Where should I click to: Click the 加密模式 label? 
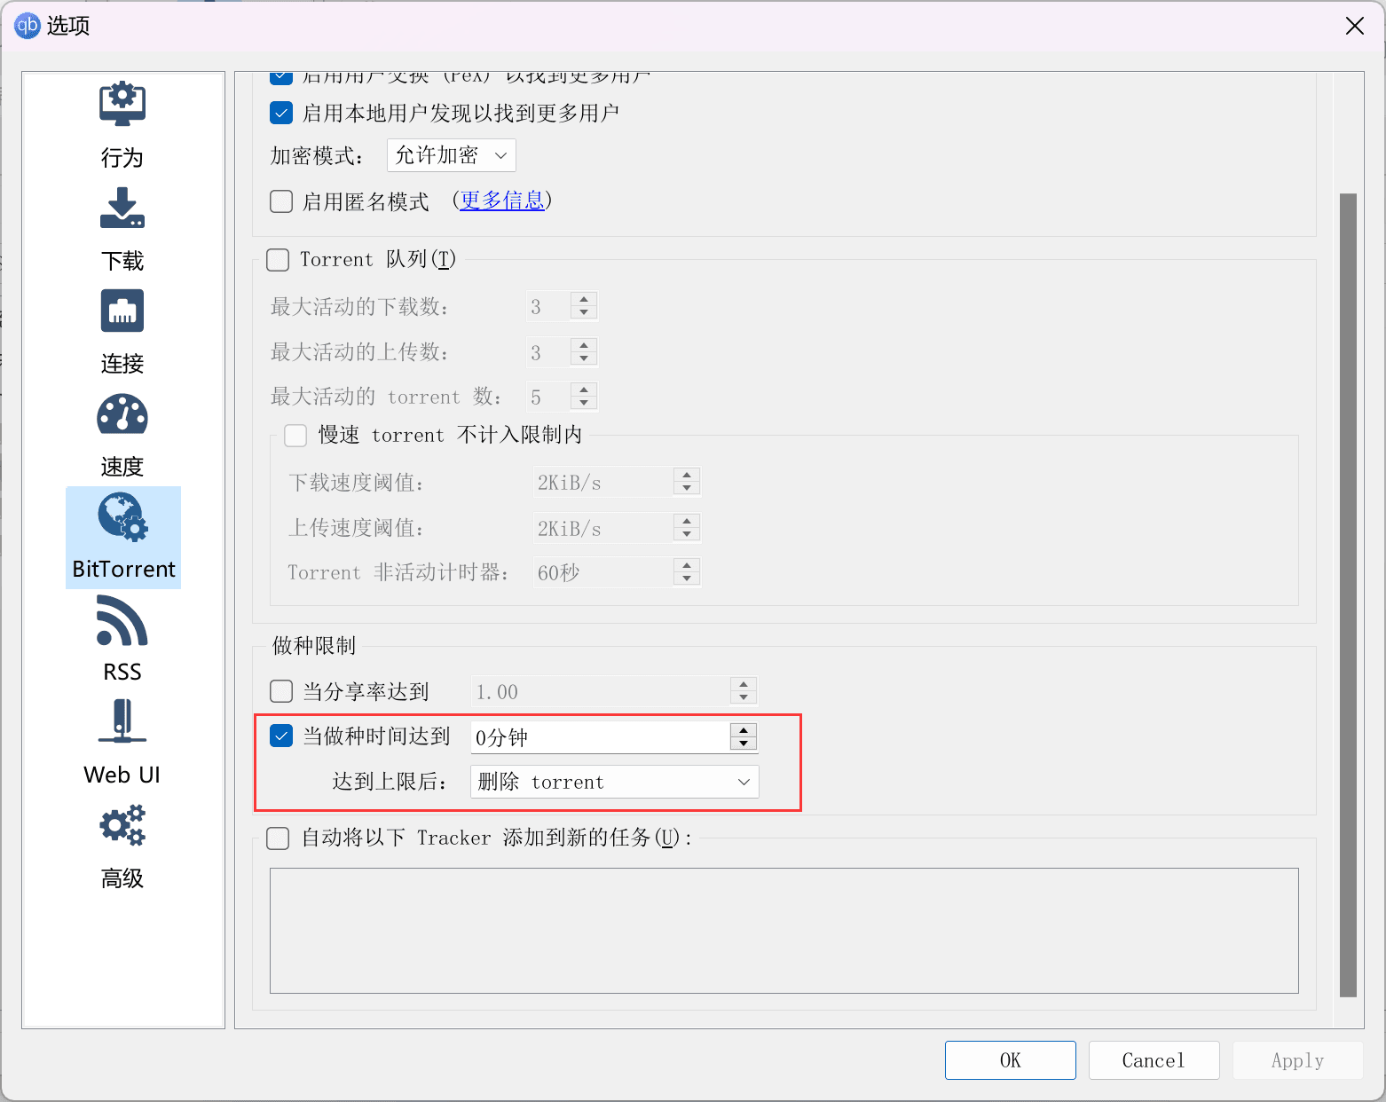click(x=316, y=156)
